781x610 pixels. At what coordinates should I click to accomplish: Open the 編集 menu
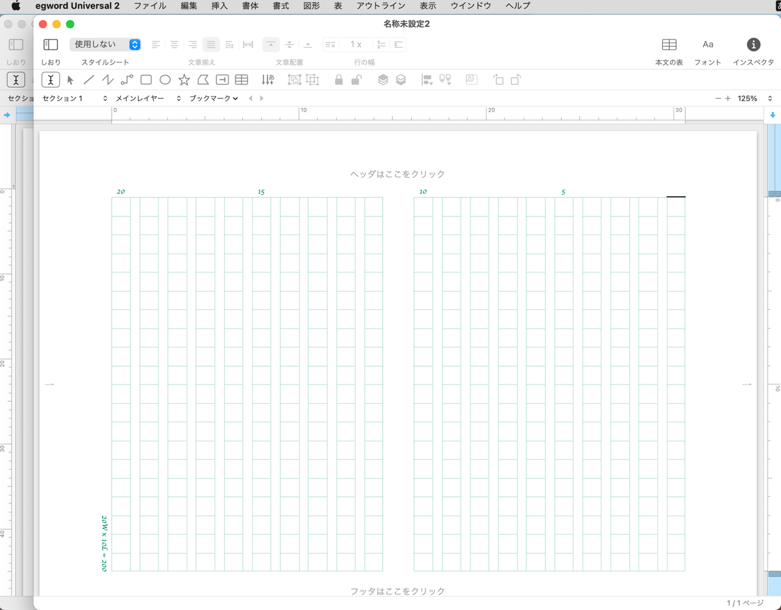point(189,5)
